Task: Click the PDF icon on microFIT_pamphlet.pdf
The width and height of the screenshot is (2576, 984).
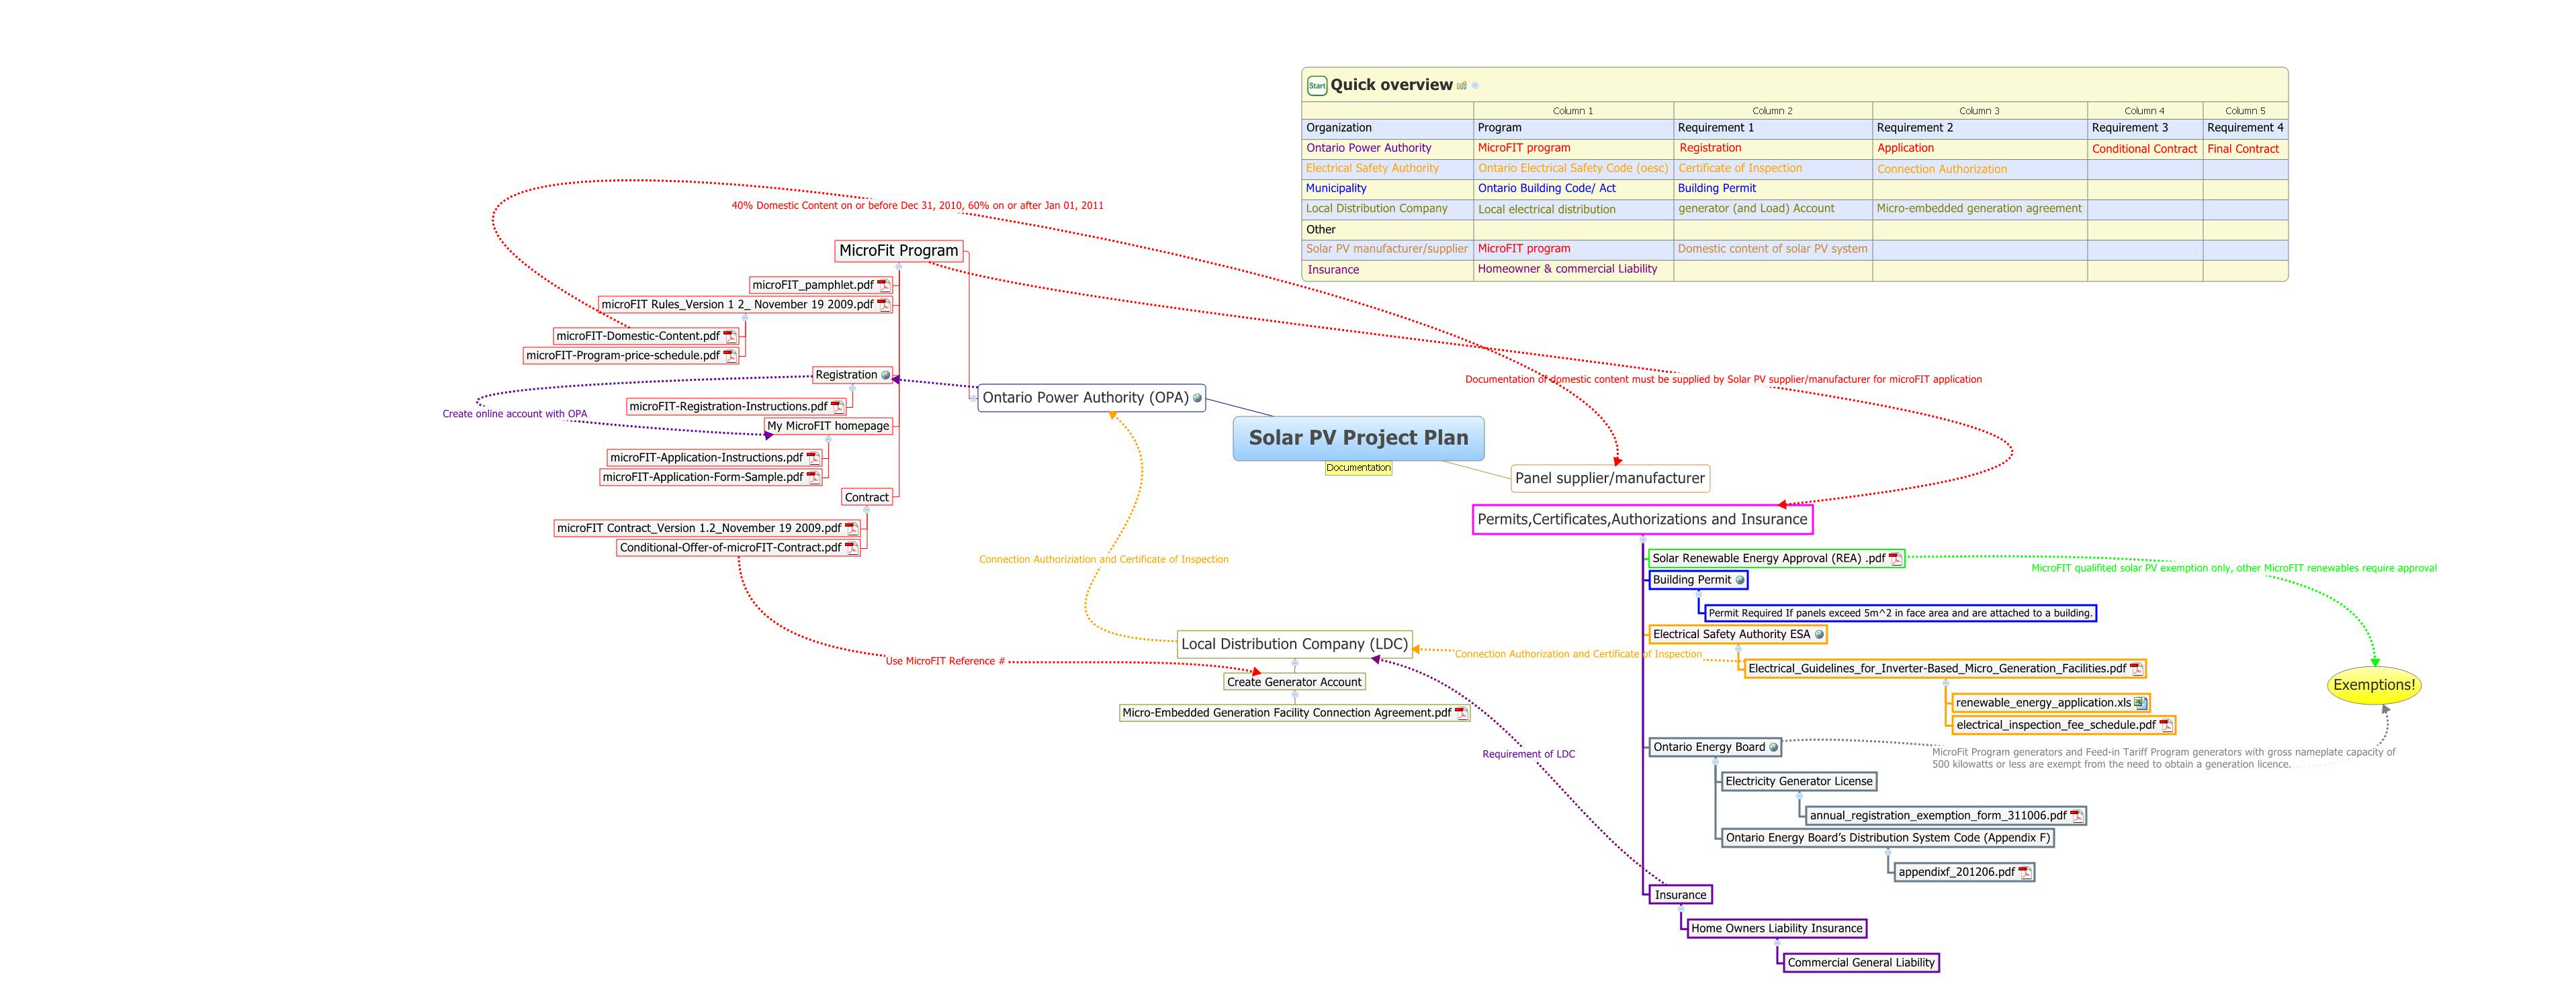Action: tap(883, 285)
